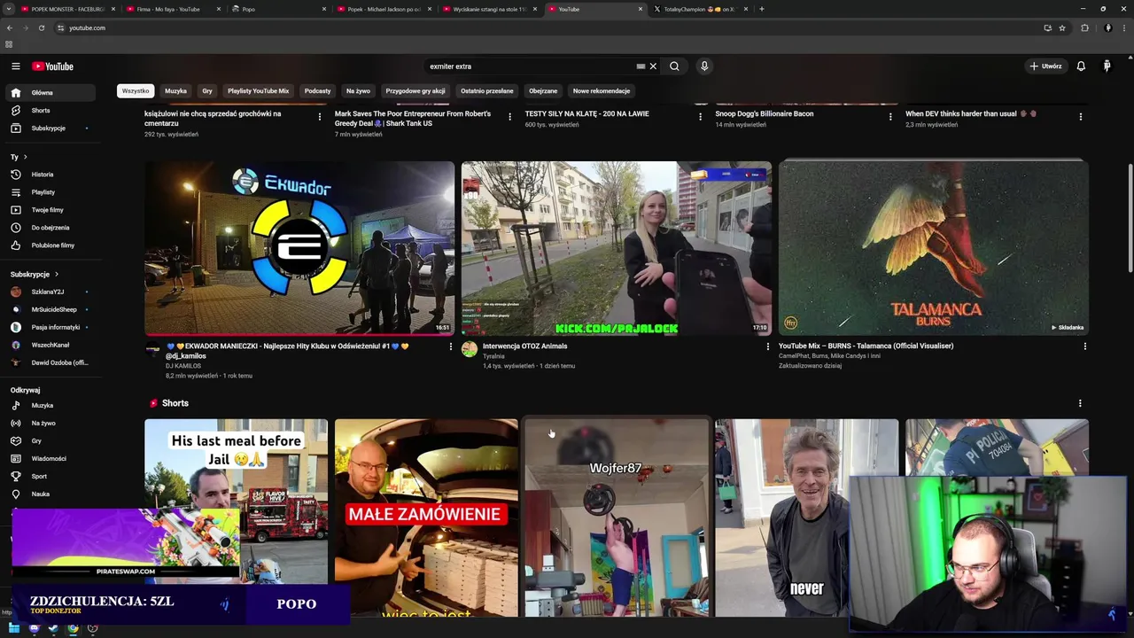The width and height of the screenshot is (1134, 638).
Task: Click the magnifier search button
Action: click(x=674, y=66)
